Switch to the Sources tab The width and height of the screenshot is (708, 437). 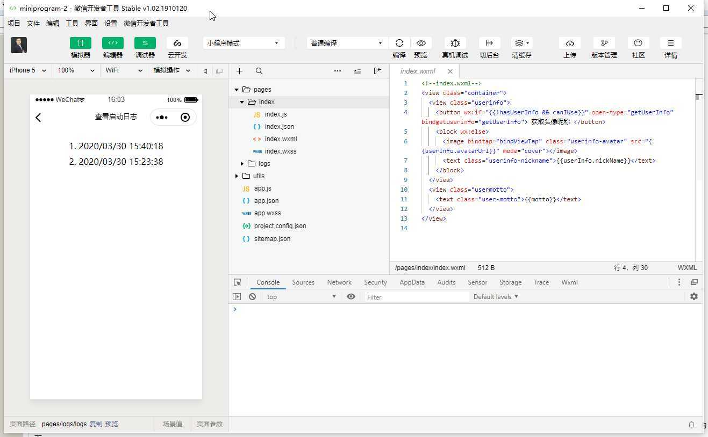303,282
